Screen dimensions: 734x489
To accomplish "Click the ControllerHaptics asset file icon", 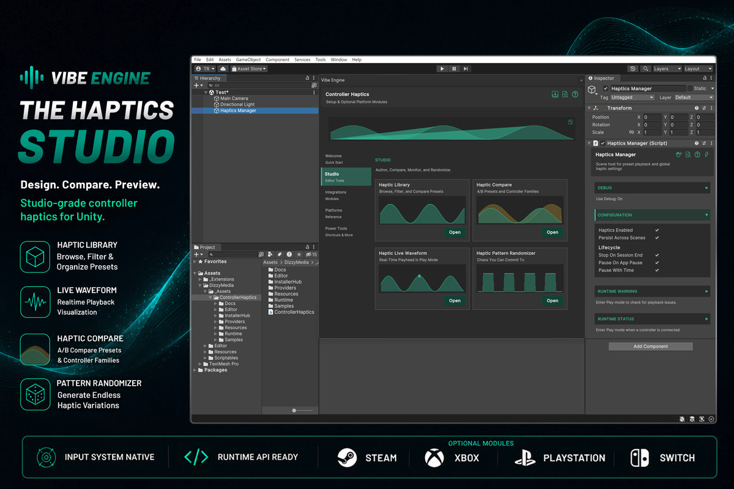I will tap(270, 312).
